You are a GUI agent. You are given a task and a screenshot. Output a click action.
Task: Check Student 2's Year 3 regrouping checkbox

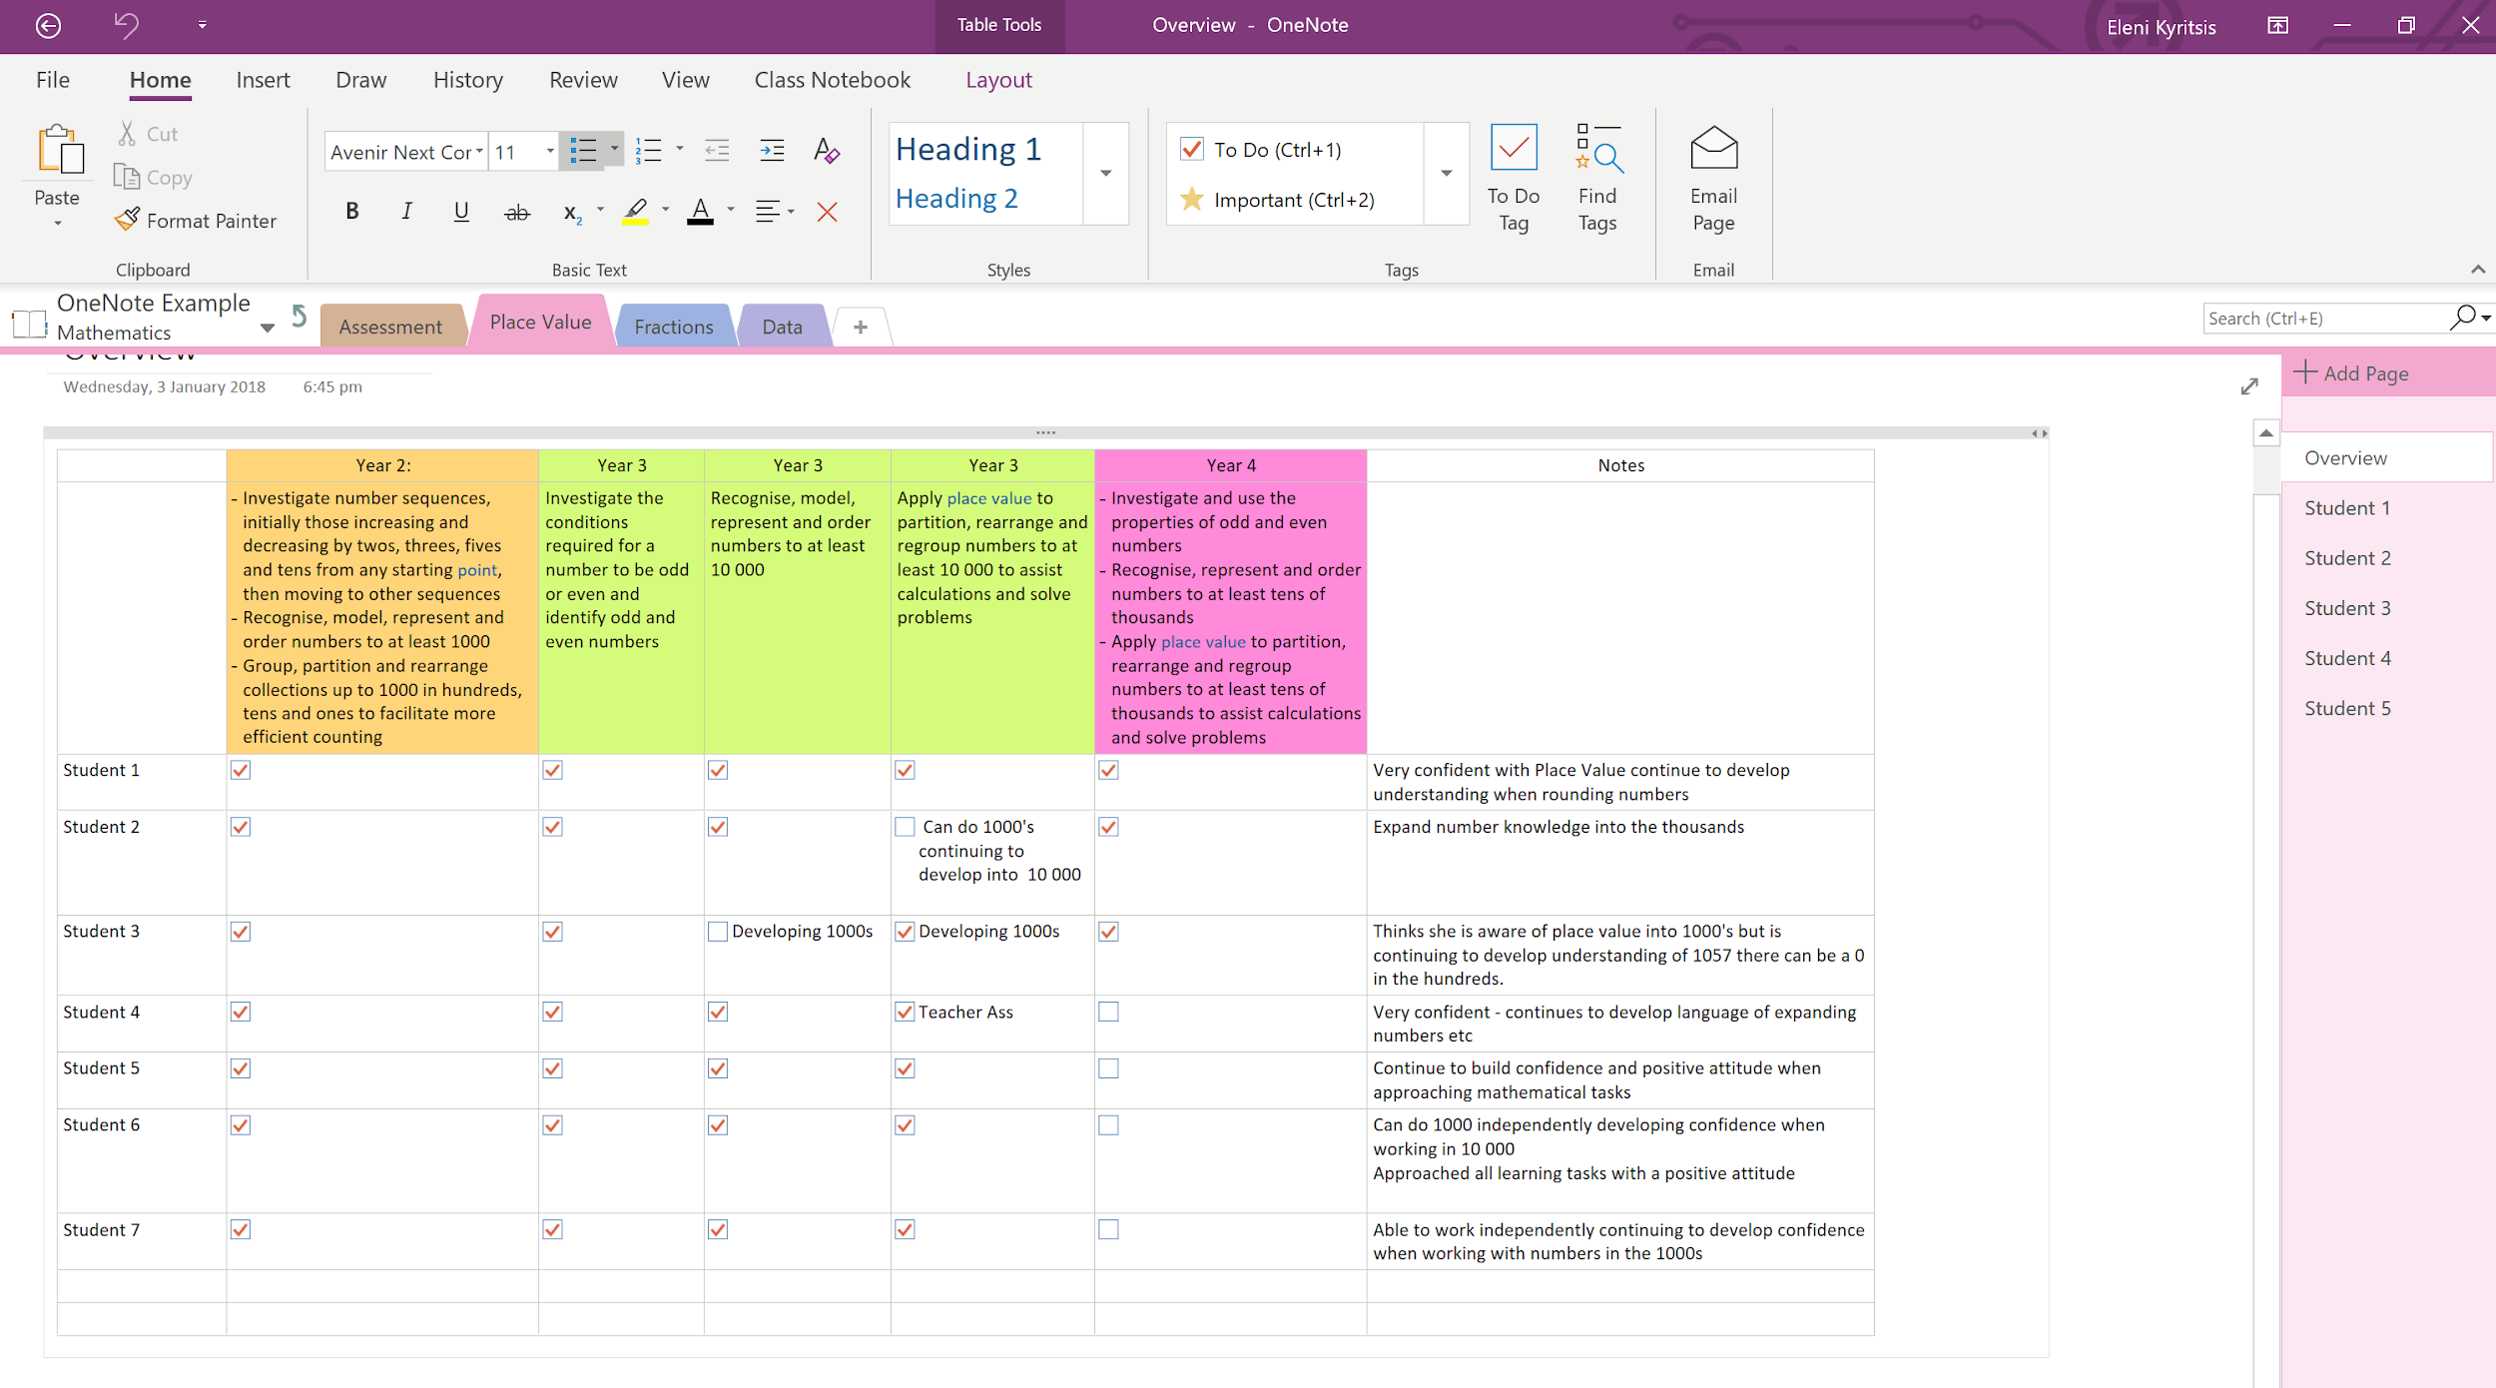tap(904, 827)
